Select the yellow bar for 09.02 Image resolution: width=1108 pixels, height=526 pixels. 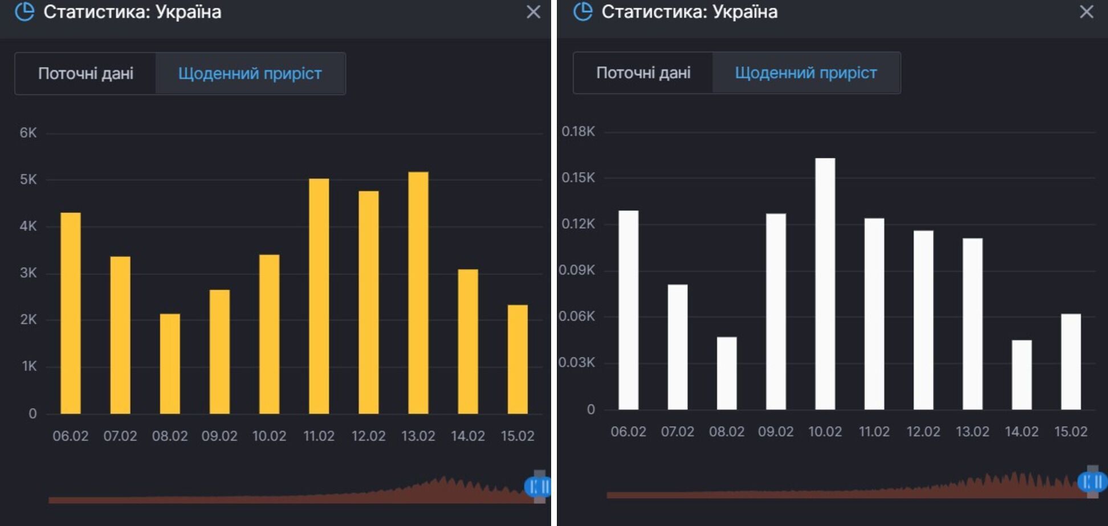(x=219, y=352)
